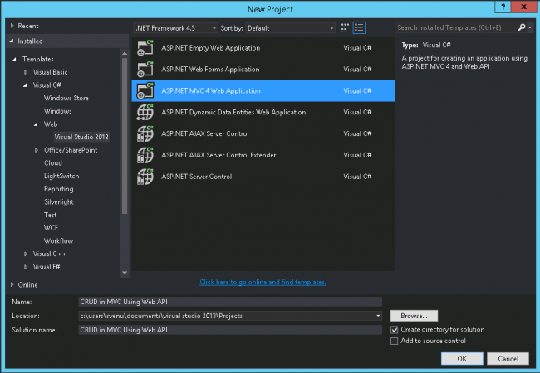Expand the Online section
Screen dimensions: 540x373
[x=12, y=285]
